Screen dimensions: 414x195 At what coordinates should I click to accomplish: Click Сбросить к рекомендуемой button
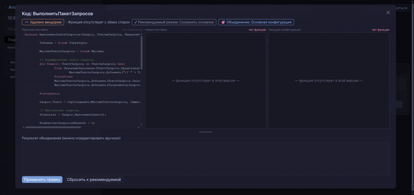pyautogui.click(x=94, y=180)
